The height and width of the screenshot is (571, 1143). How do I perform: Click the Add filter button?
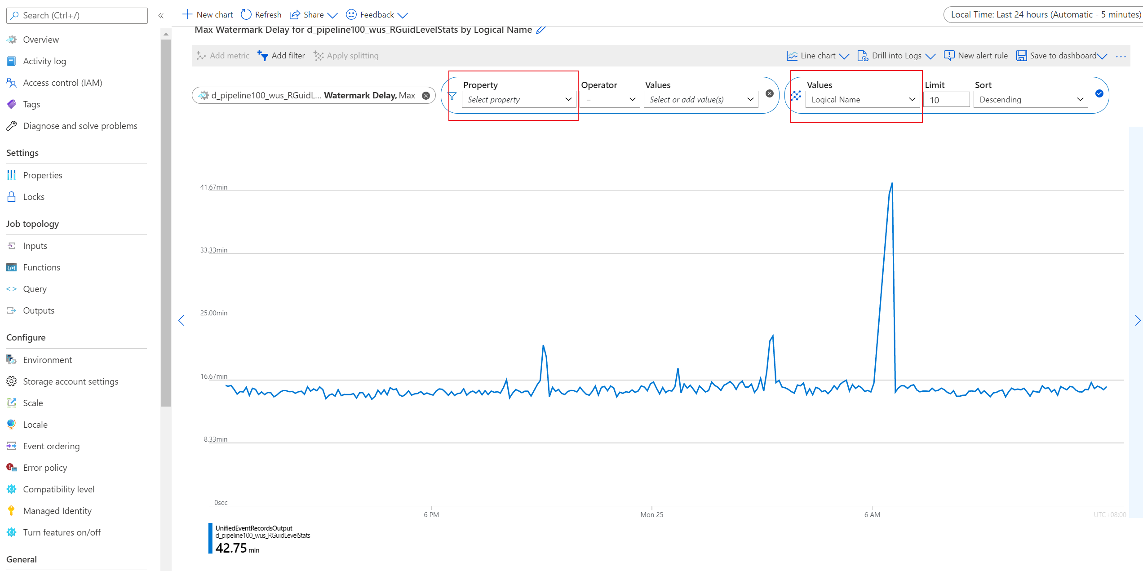pyautogui.click(x=281, y=56)
